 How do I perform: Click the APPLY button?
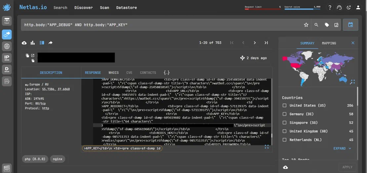coord(347,167)
